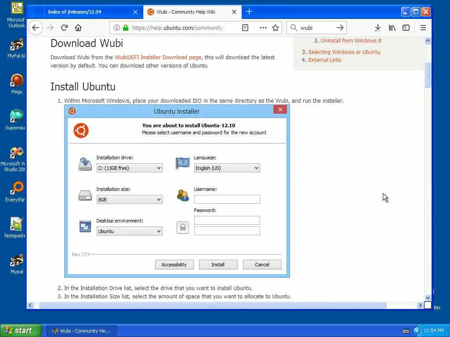
Task: Click the Install Ubuntu heading
Action: coord(83,86)
